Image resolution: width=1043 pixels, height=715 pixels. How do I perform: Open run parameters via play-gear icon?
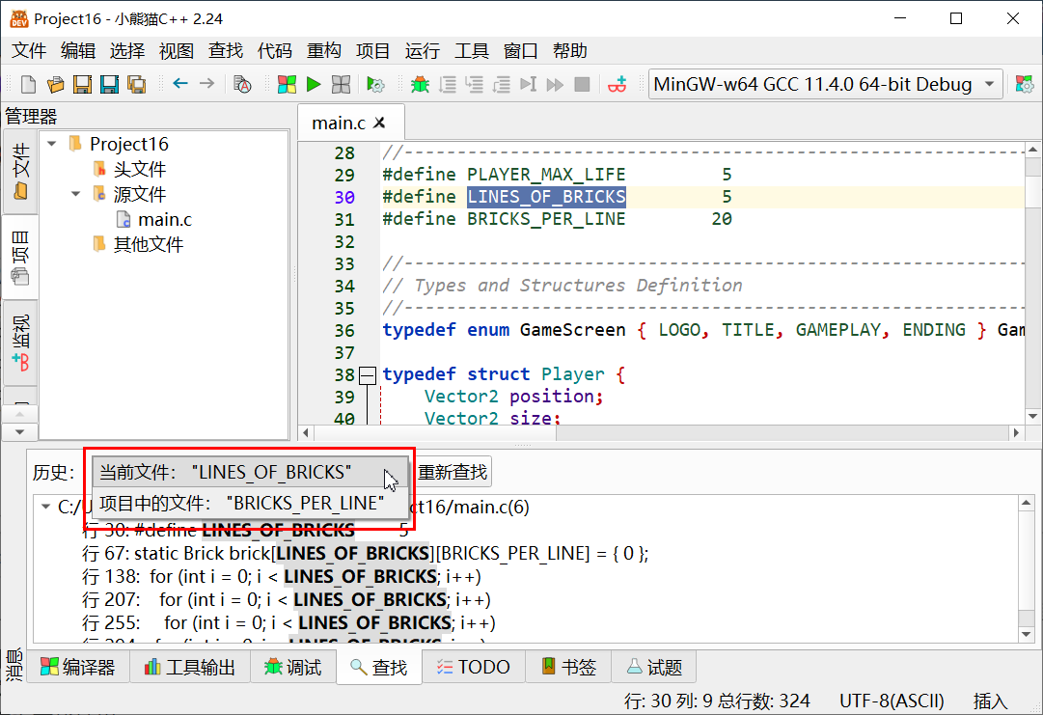tap(376, 85)
